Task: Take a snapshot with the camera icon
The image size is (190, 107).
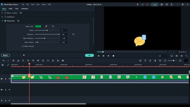Action: tap(177, 56)
